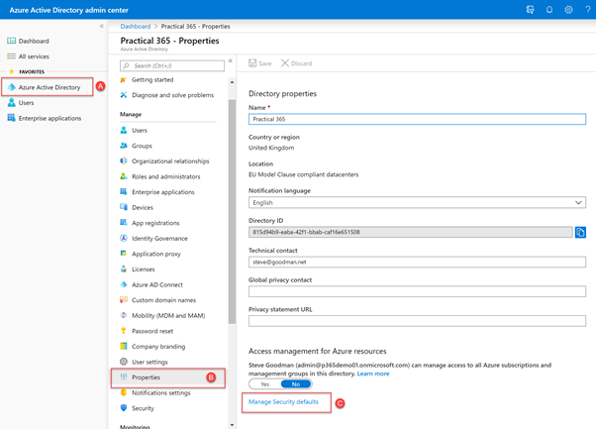
Task: Click the directory Name input field
Action: pyautogui.click(x=417, y=119)
